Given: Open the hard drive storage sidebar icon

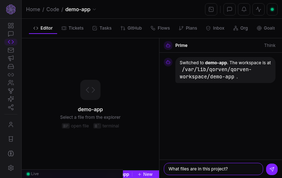Looking at the screenshot, I should point(11,66).
